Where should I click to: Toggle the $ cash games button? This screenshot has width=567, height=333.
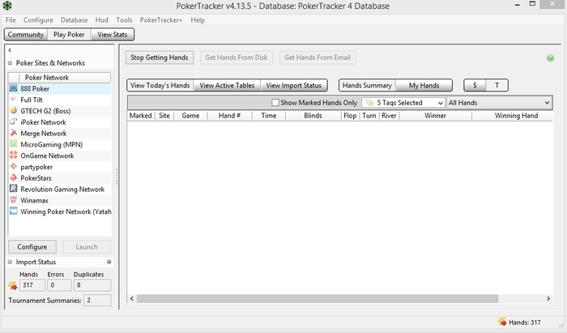475,85
